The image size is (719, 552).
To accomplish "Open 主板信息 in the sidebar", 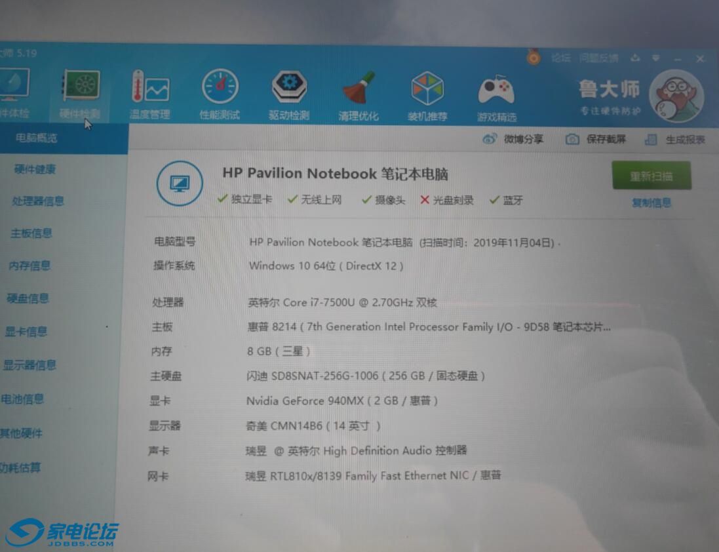I will click(x=31, y=233).
